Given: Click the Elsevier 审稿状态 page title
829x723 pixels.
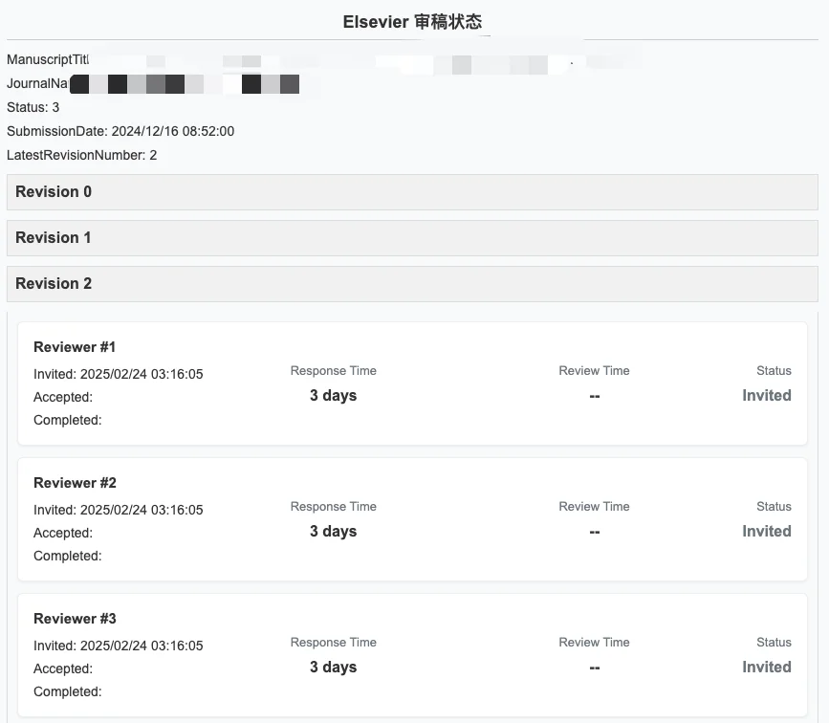Looking at the screenshot, I should pyautogui.click(x=412, y=22).
